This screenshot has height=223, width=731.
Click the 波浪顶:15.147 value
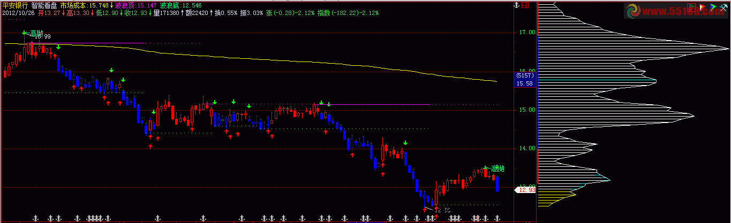(136, 4)
